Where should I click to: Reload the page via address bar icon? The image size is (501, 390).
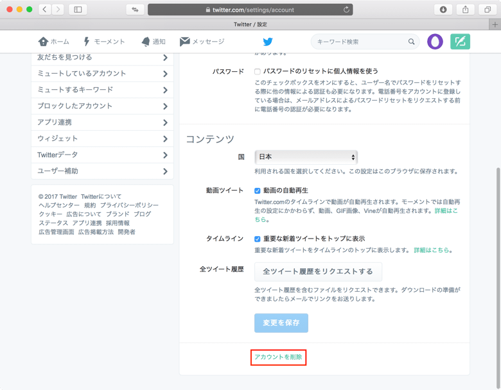click(346, 10)
